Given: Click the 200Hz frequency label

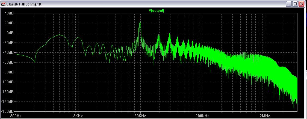Looking at the screenshot, I should [16, 116].
